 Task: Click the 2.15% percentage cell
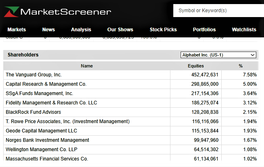click(250, 112)
